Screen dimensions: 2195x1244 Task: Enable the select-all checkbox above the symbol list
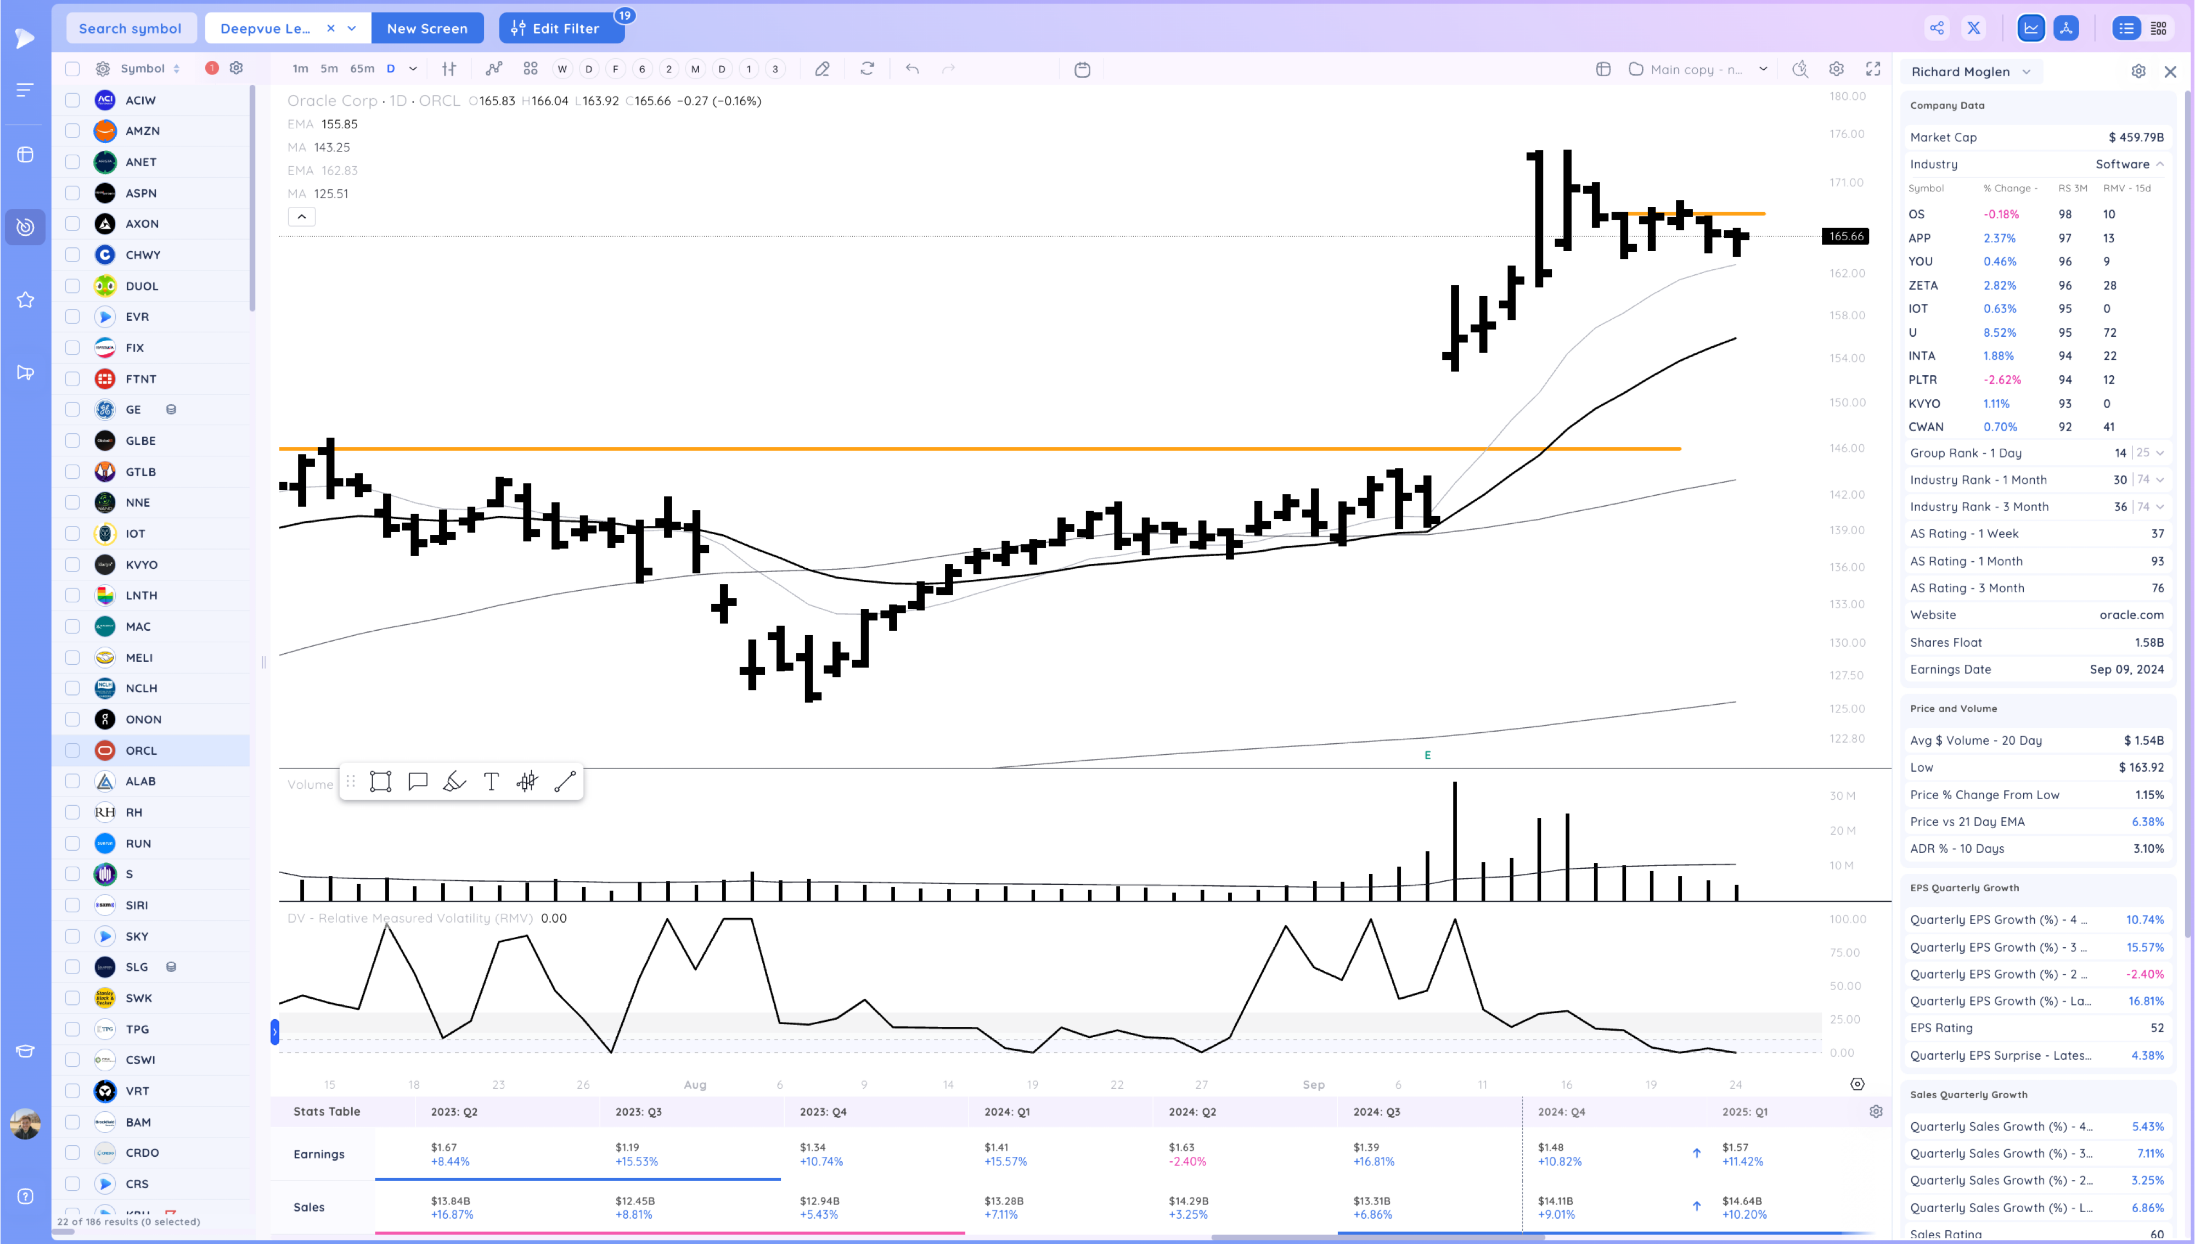pos(72,69)
